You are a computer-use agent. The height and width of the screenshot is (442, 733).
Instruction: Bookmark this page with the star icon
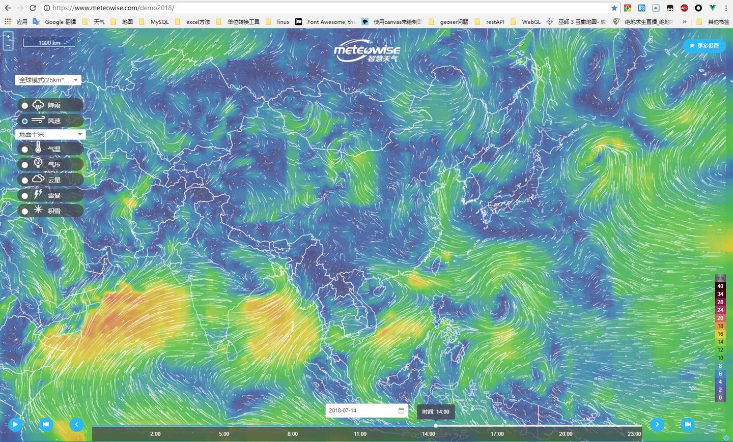(614, 8)
